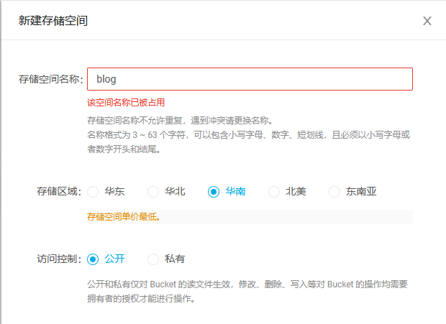Click the bucket name field containing blog
Viewport: 446px width, 324px height.
click(x=250, y=79)
